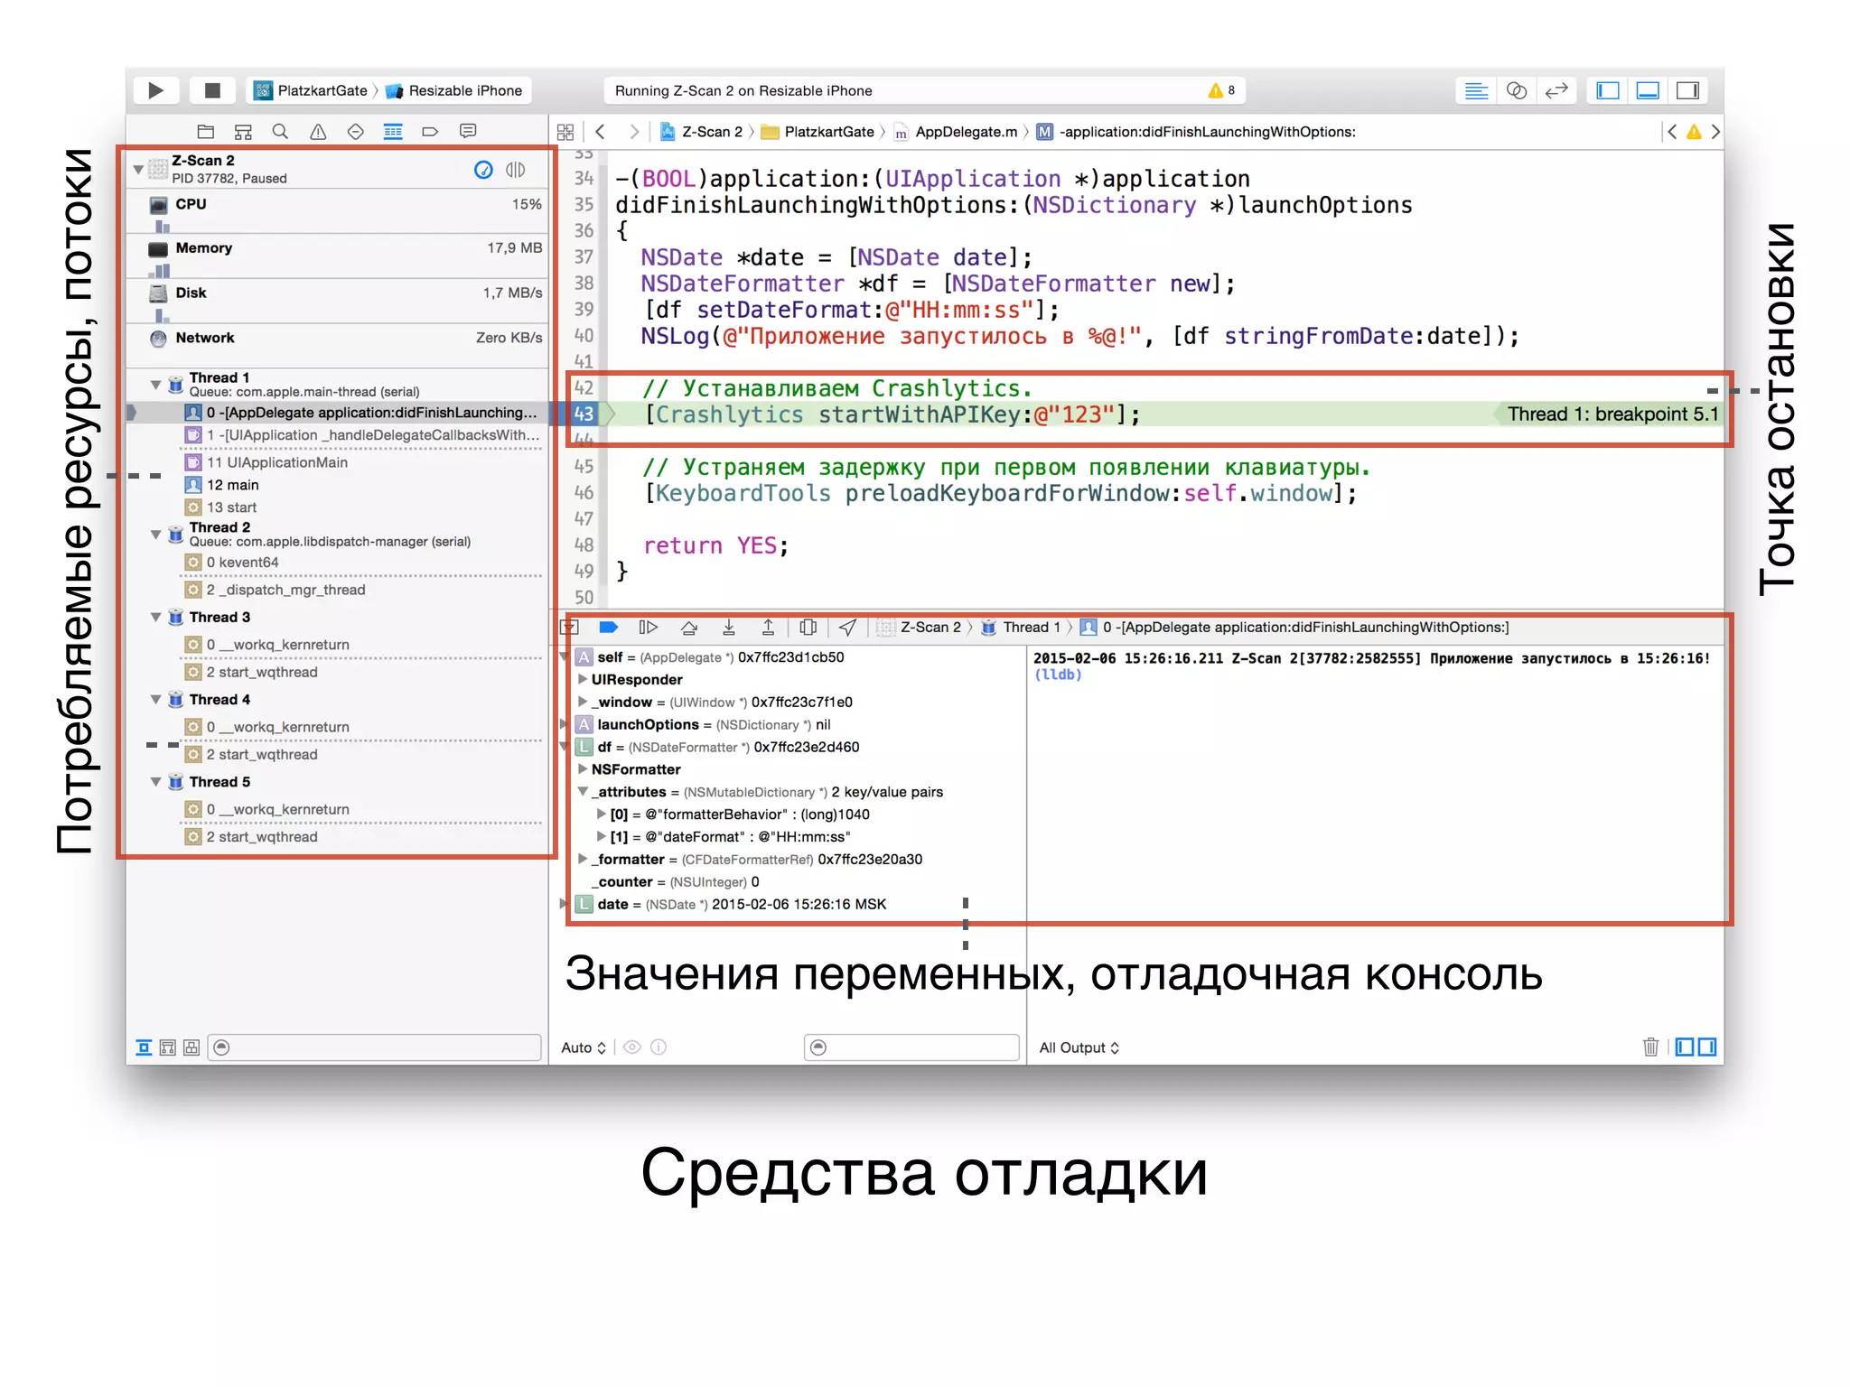Click the view process by thread icon
Image resolution: width=1850 pixels, height=1387 pixels.
516,170
